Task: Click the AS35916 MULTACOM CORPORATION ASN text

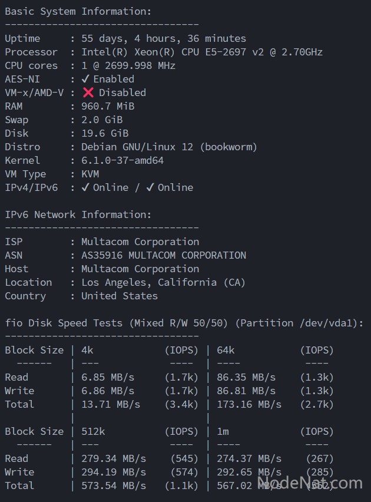Action: point(164,255)
